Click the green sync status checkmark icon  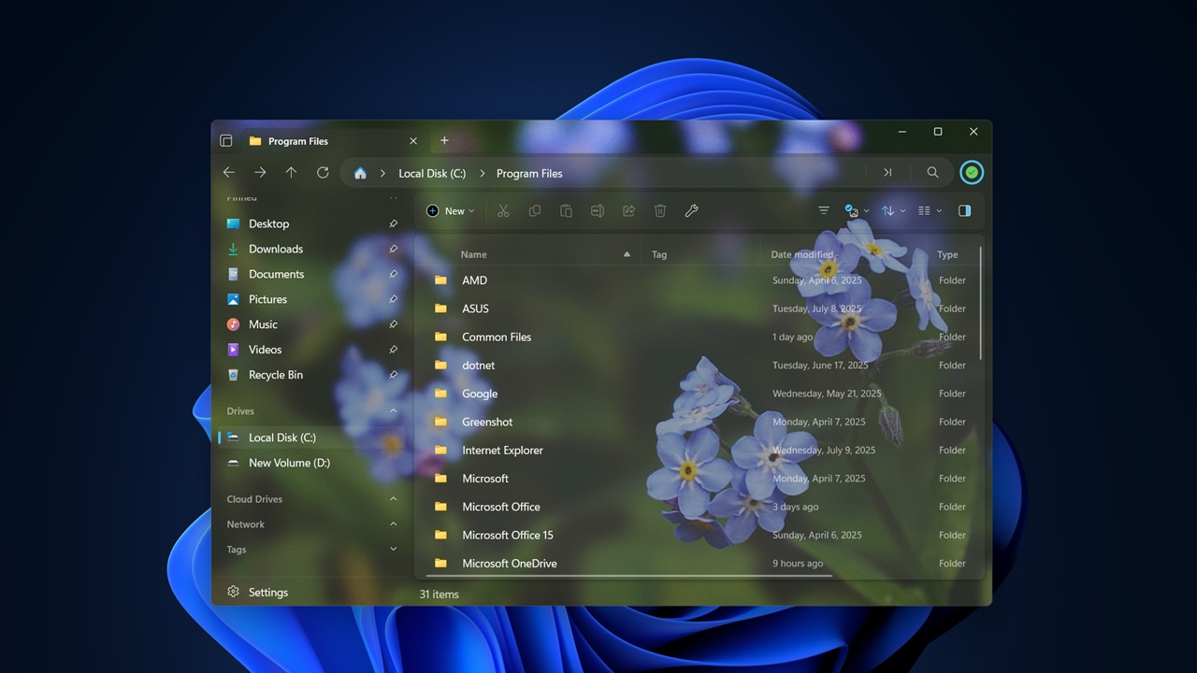[x=971, y=172]
